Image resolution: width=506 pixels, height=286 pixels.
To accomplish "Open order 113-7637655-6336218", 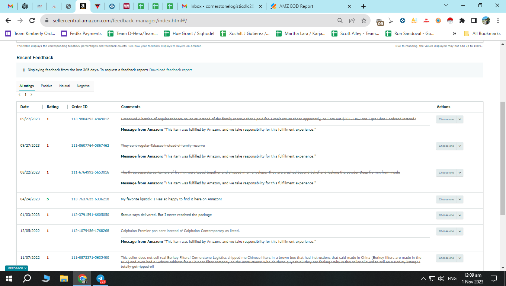I will pyautogui.click(x=90, y=199).
